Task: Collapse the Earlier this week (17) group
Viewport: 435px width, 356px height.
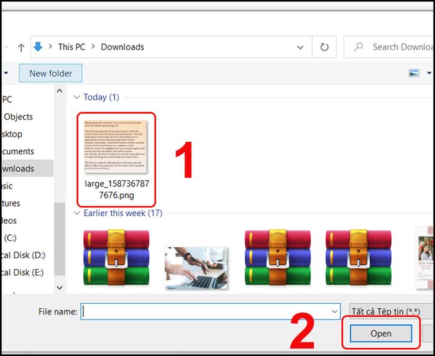Action: [76, 213]
